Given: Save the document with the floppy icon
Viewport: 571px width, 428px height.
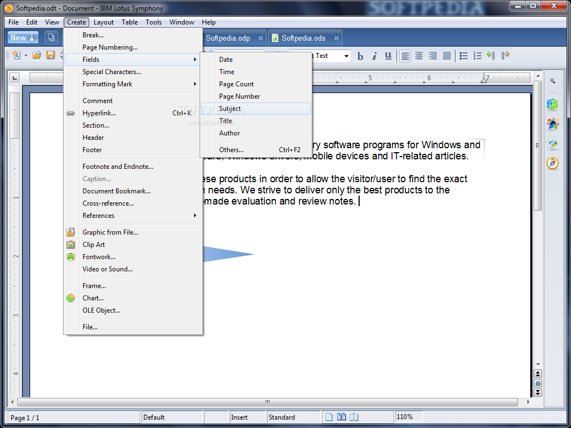Looking at the screenshot, I should point(50,55).
